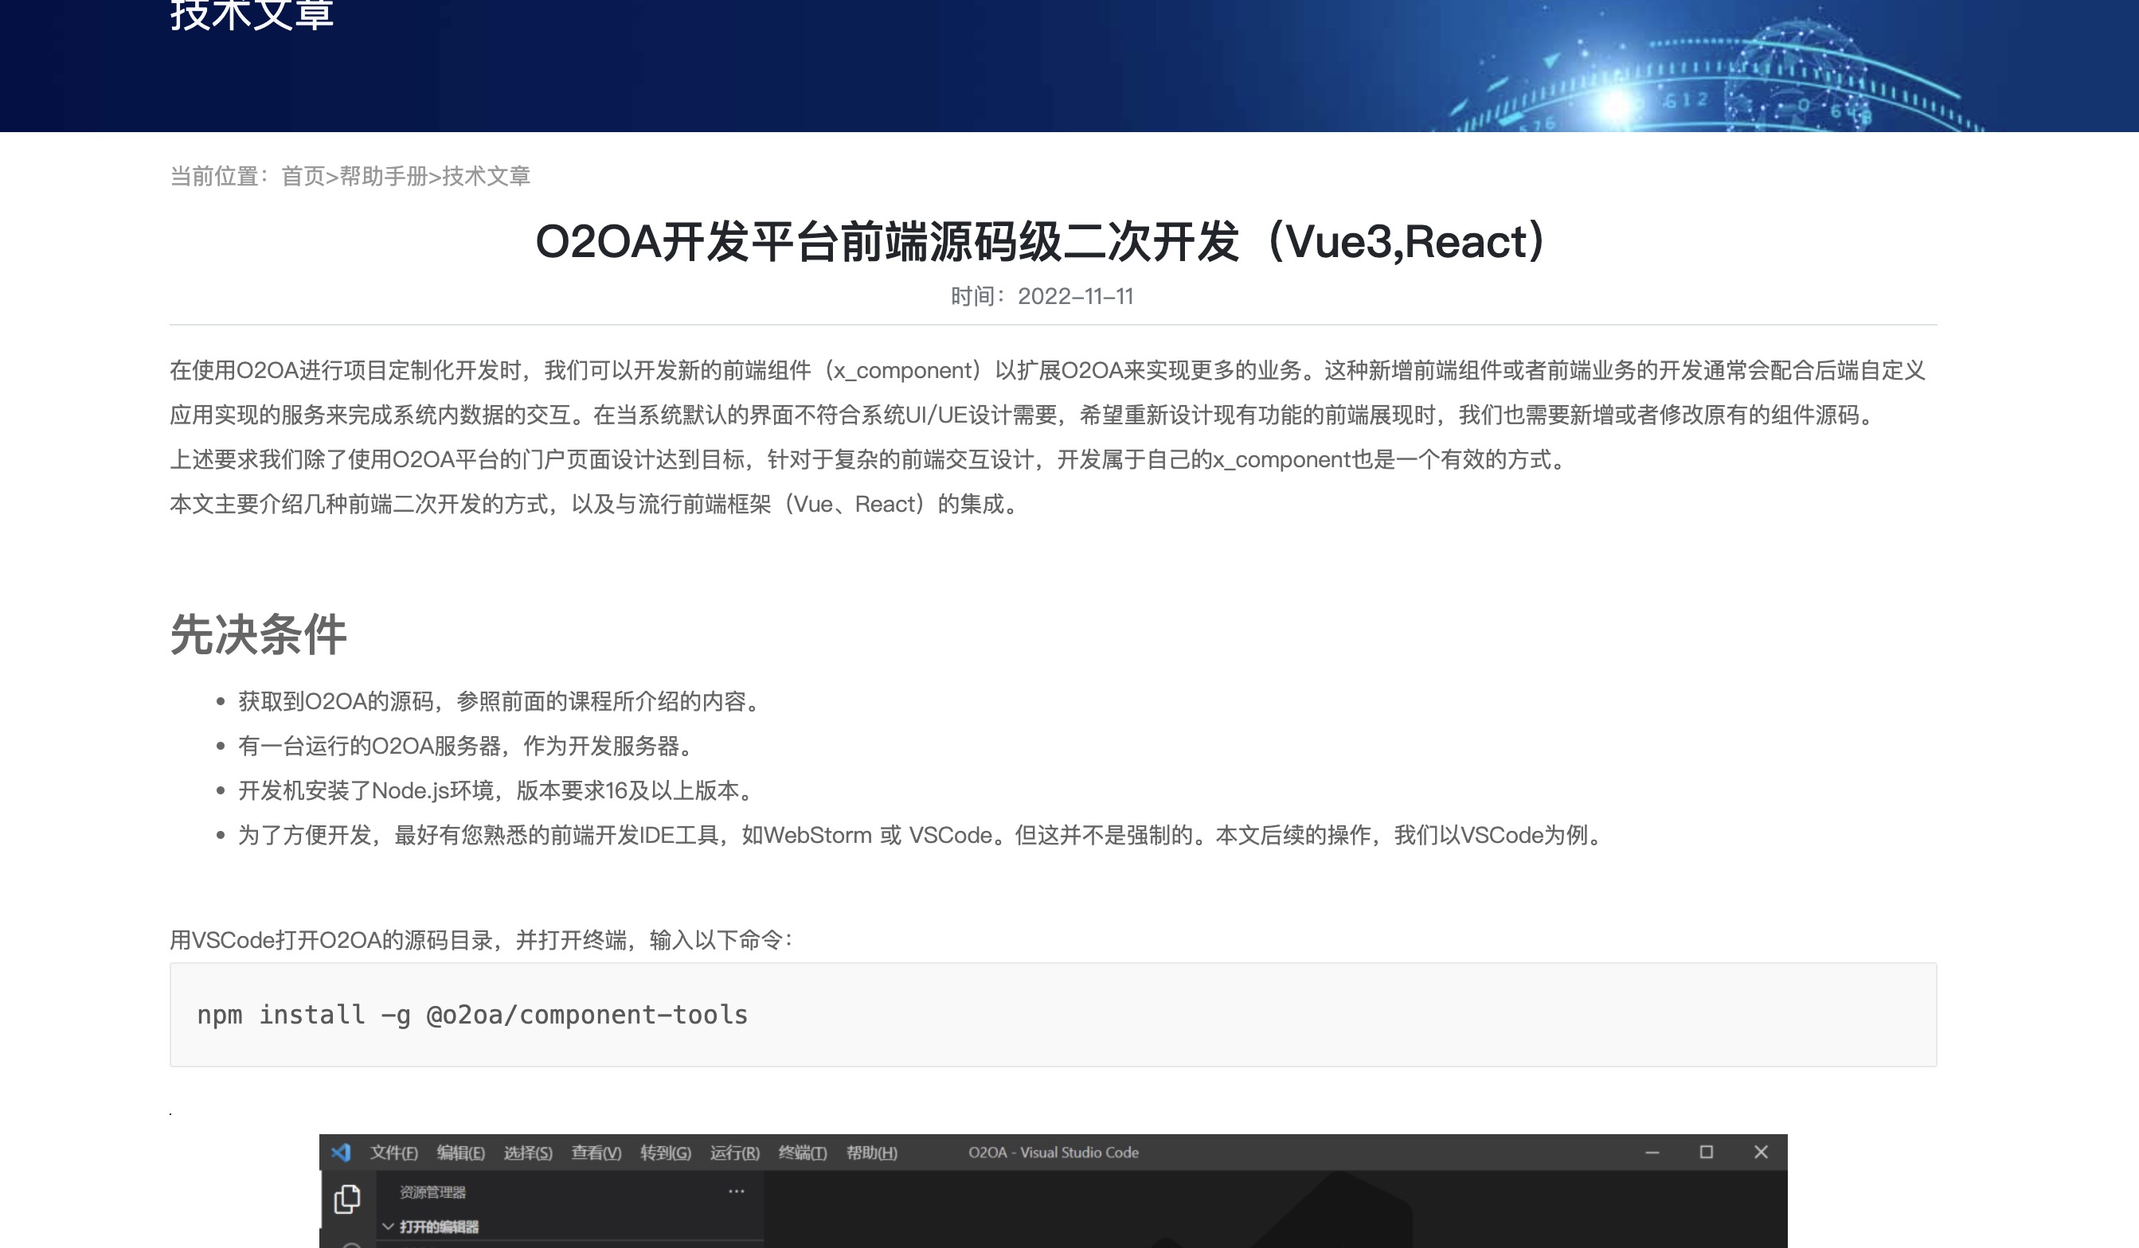Maximize the VS Code window
This screenshot has height=1248, width=2139.
click(1706, 1152)
